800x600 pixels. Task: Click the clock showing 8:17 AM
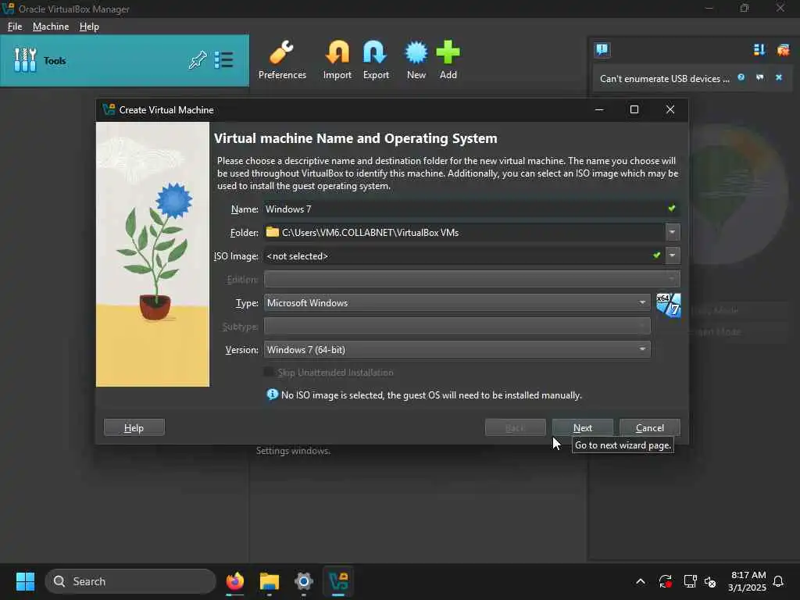pyautogui.click(x=748, y=575)
